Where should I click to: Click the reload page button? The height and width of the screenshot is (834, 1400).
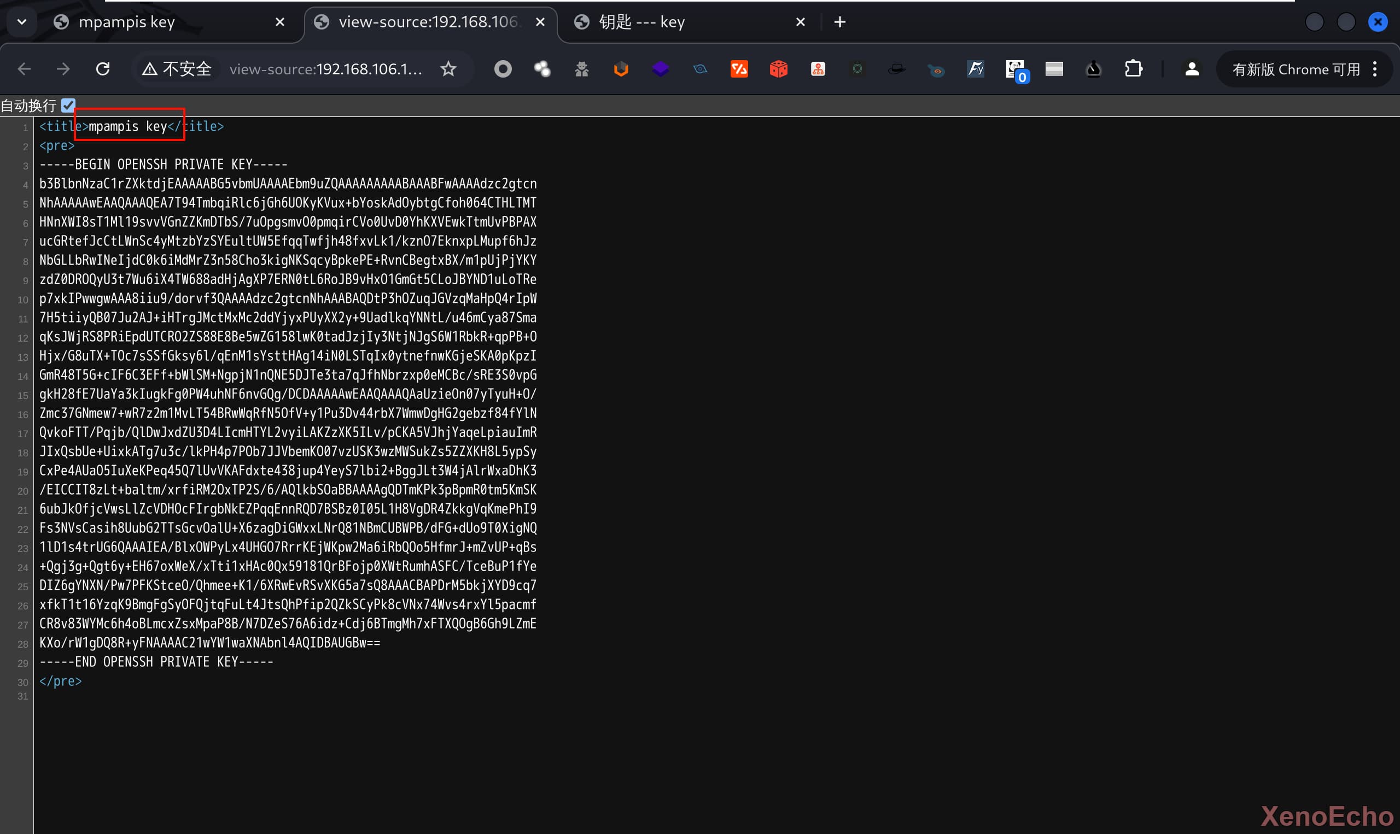click(103, 69)
